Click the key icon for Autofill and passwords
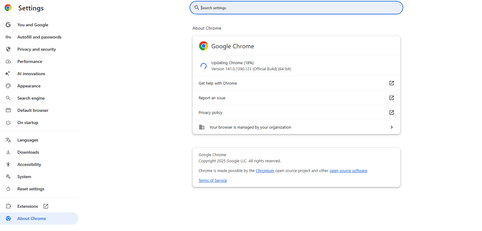 pyautogui.click(x=8, y=37)
